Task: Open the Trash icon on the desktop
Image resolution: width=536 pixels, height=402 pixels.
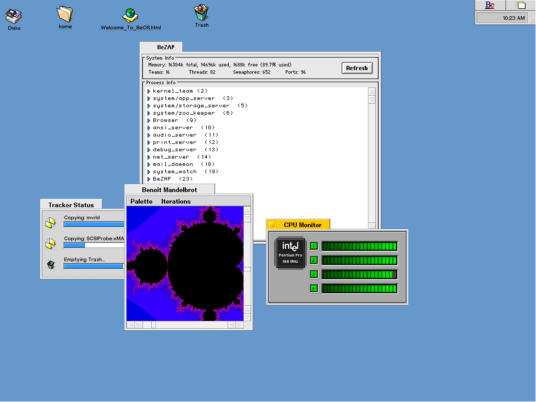Action: tap(202, 13)
